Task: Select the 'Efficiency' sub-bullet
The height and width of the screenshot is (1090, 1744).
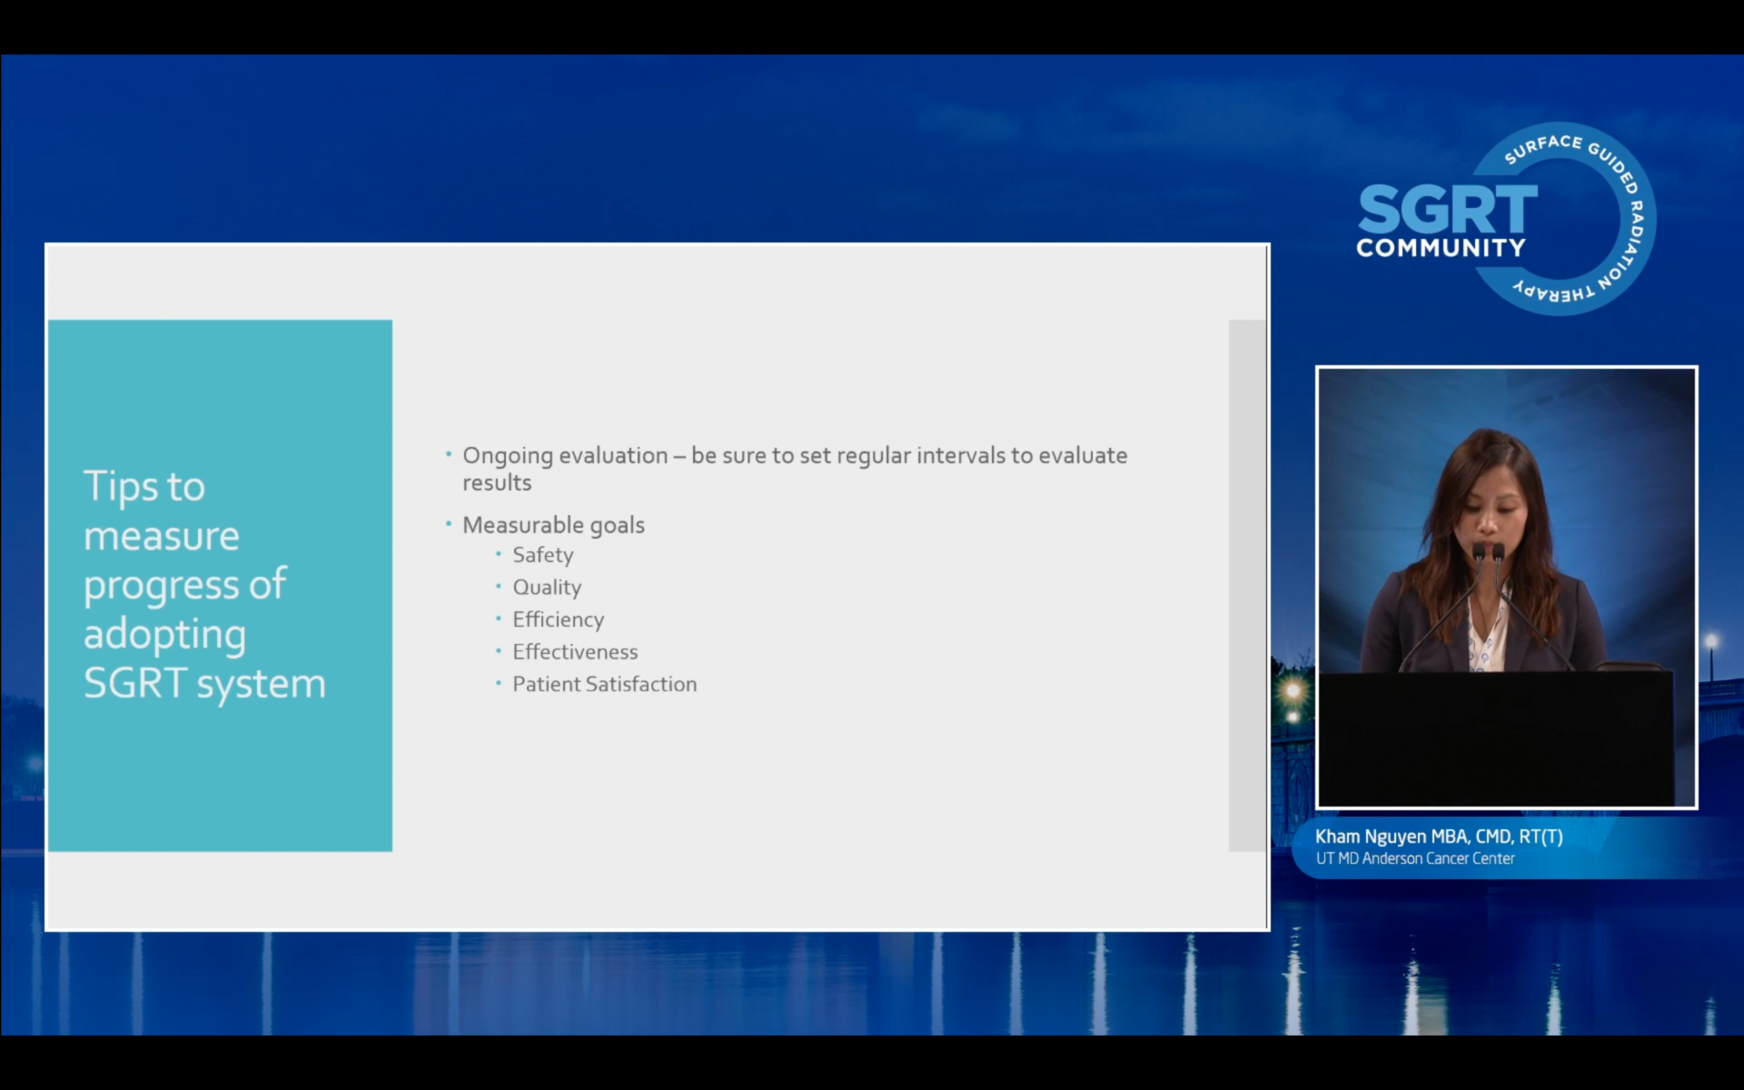Action: click(558, 619)
